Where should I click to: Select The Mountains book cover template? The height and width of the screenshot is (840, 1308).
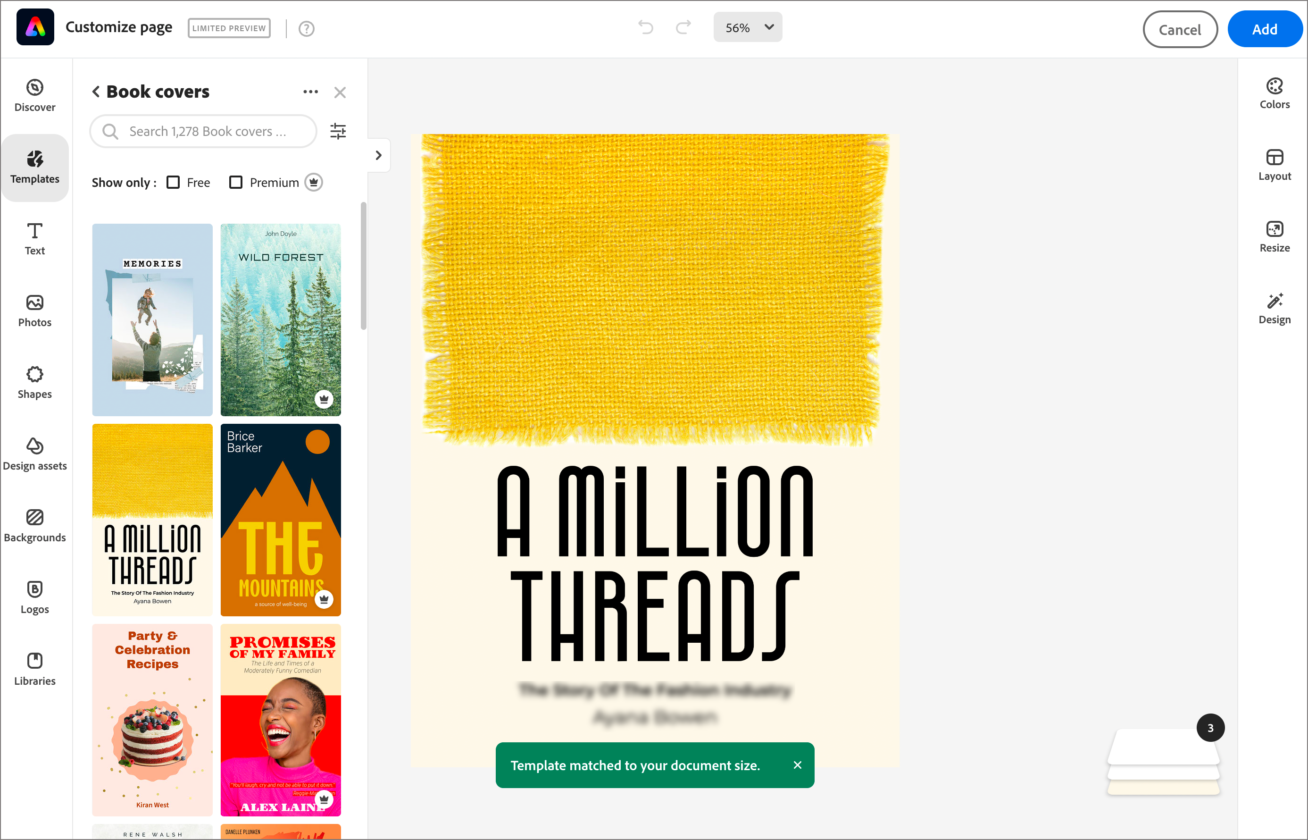(280, 519)
